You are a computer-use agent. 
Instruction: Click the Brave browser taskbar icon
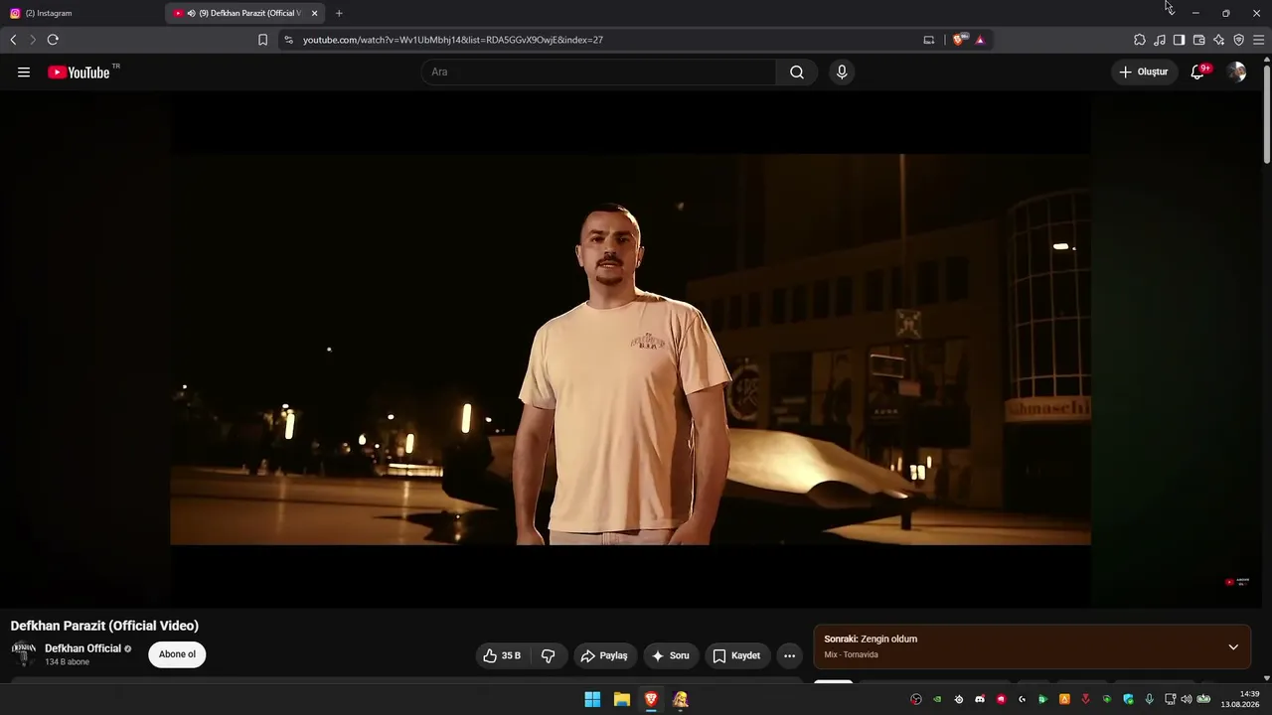click(651, 699)
